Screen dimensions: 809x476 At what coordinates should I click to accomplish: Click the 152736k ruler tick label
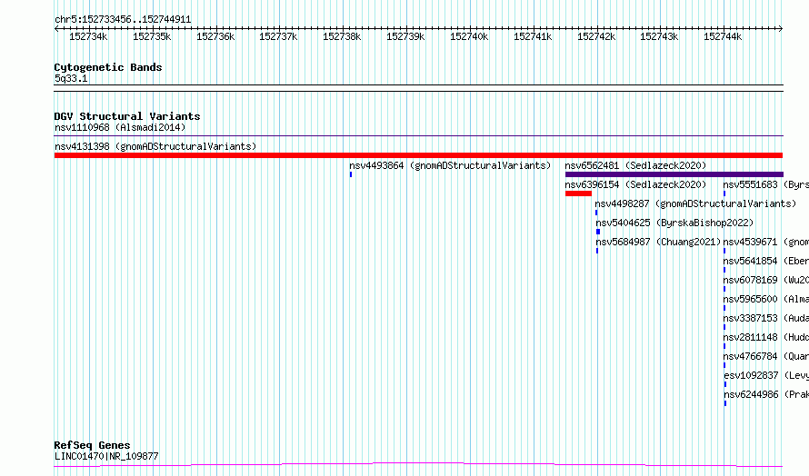pos(215,36)
